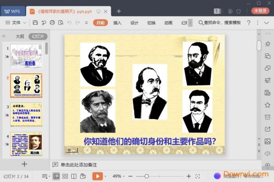The height and width of the screenshot is (182, 274).
Task: Click the orange slideshow play button
Action: pos(97,176)
